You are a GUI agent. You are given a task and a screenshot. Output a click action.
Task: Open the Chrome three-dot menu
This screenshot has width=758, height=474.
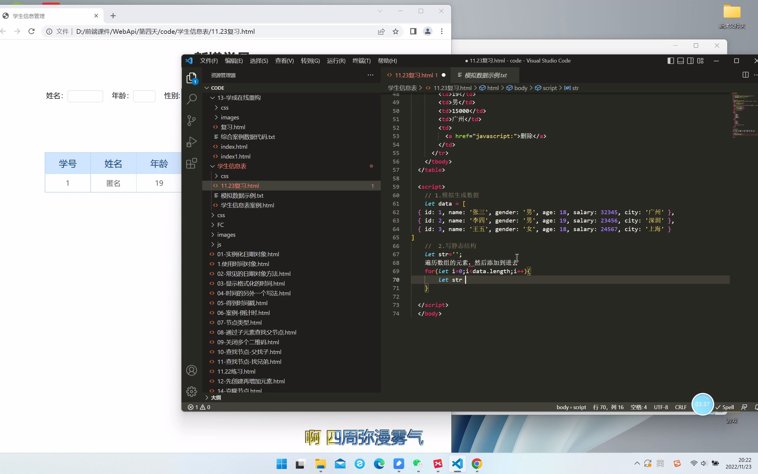point(442,31)
